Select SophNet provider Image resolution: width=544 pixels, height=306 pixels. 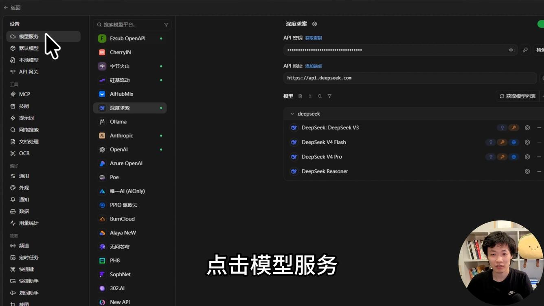(x=130, y=274)
